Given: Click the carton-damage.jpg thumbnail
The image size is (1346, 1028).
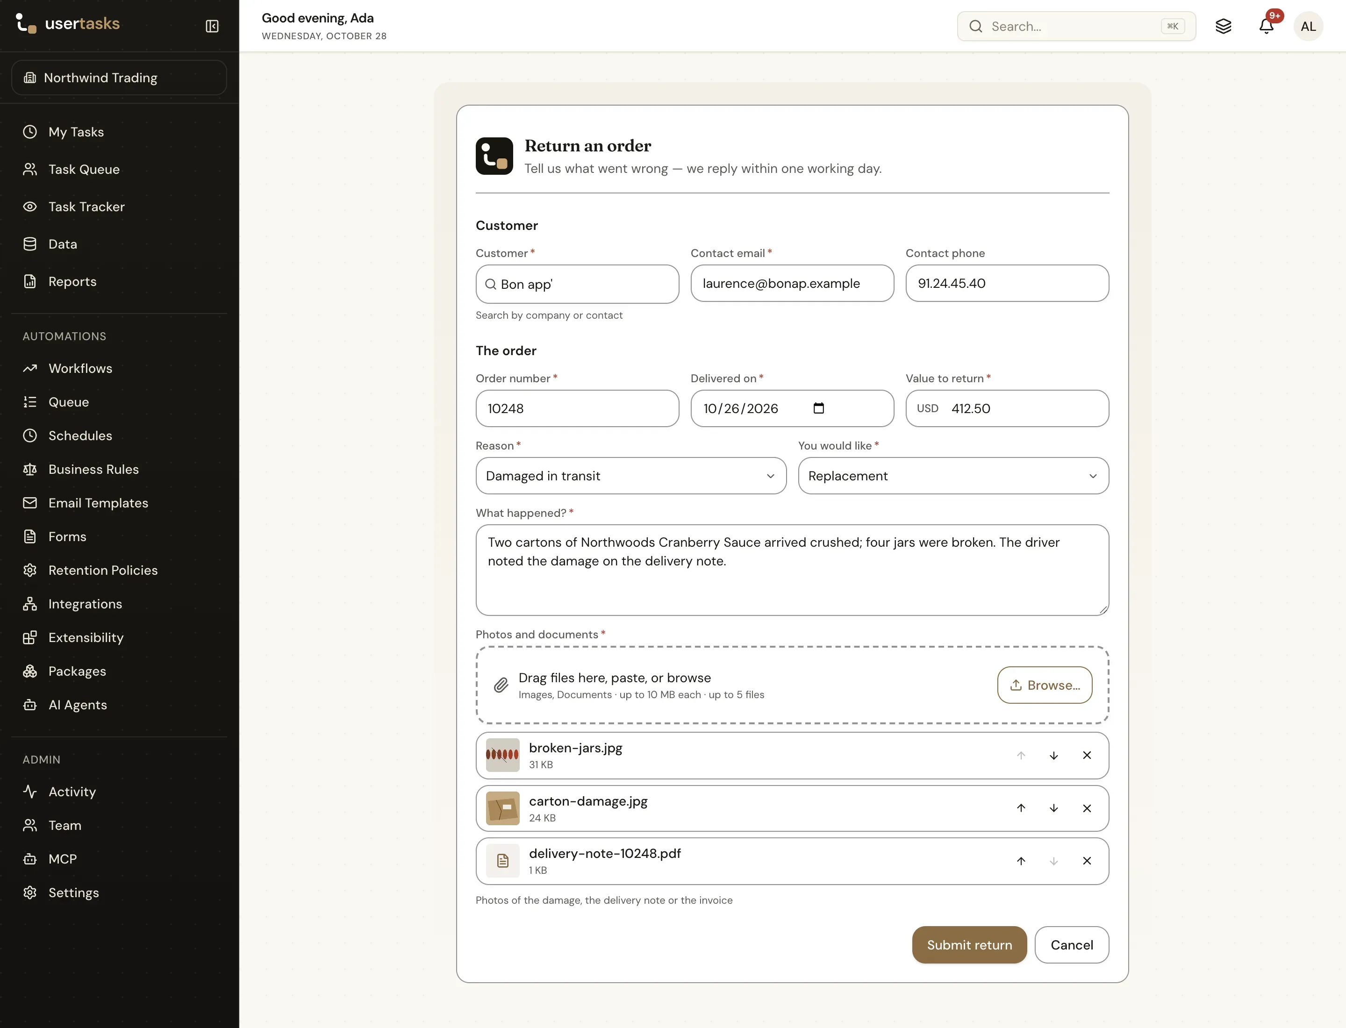Looking at the screenshot, I should click(x=502, y=808).
